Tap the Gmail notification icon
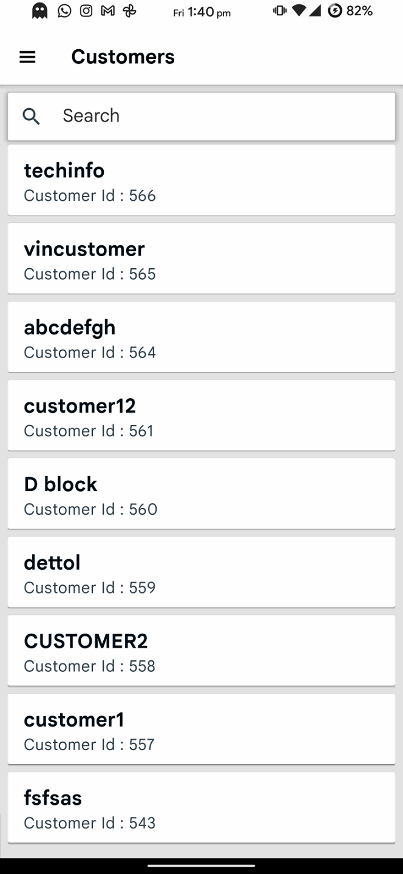403x874 pixels. [x=107, y=11]
